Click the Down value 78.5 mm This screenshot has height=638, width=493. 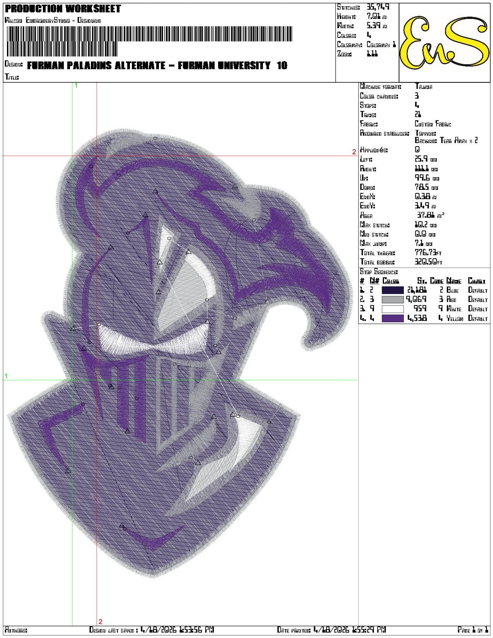click(x=427, y=187)
